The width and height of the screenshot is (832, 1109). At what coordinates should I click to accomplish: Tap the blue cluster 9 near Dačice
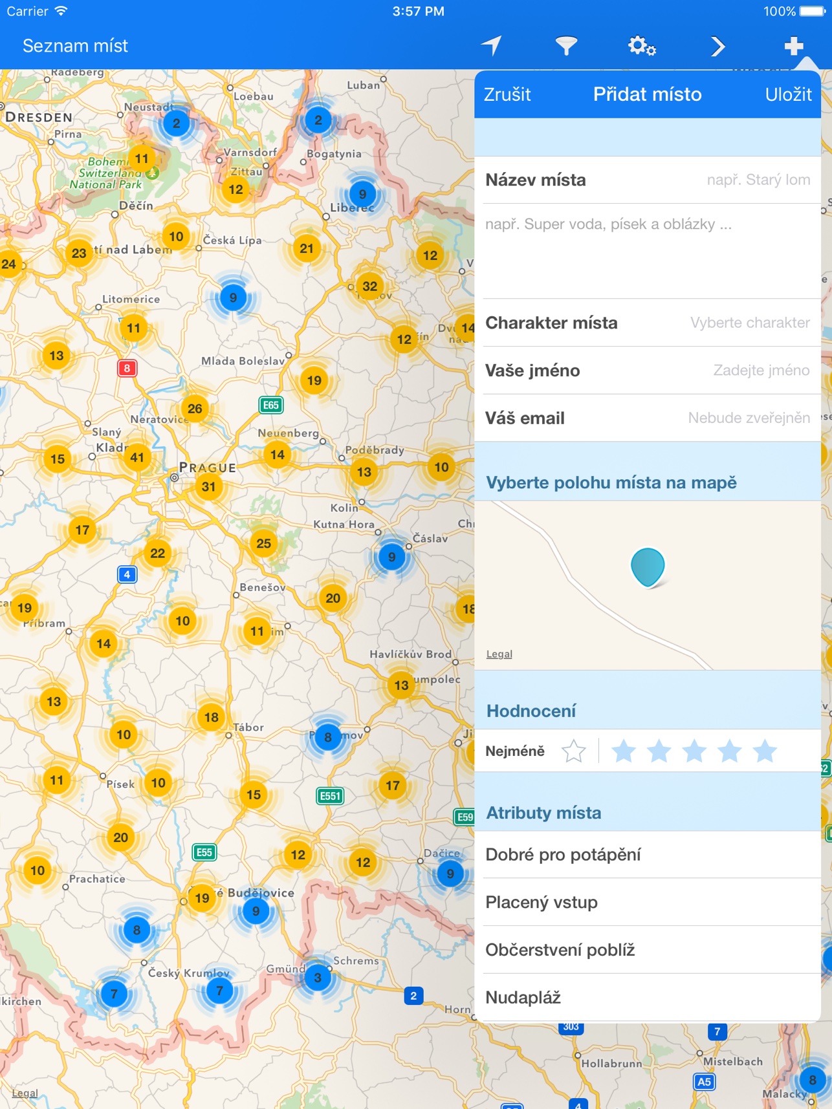point(450,874)
